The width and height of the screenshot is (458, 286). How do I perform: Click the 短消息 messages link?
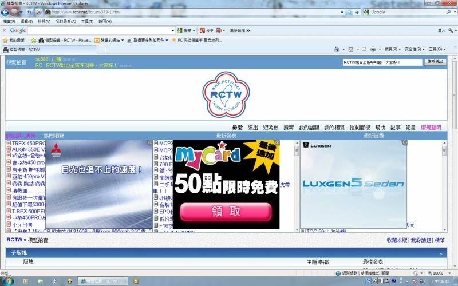270,128
